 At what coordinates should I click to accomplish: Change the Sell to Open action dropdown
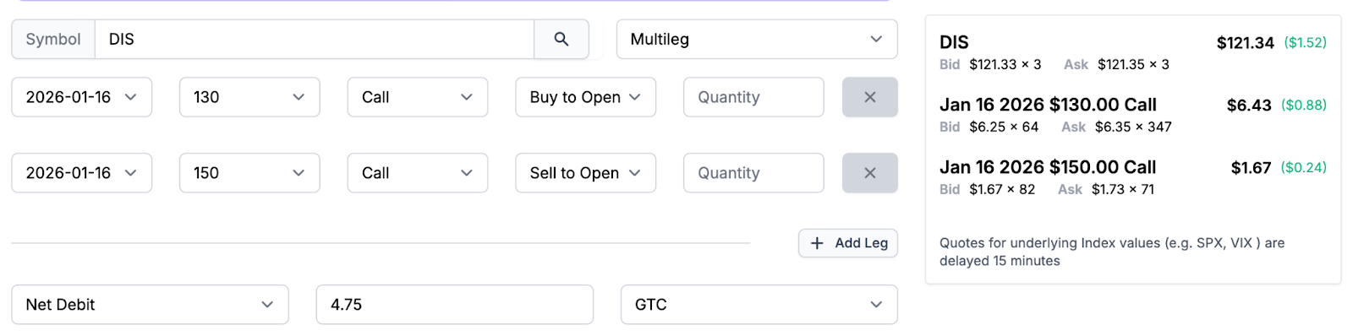click(x=585, y=173)
